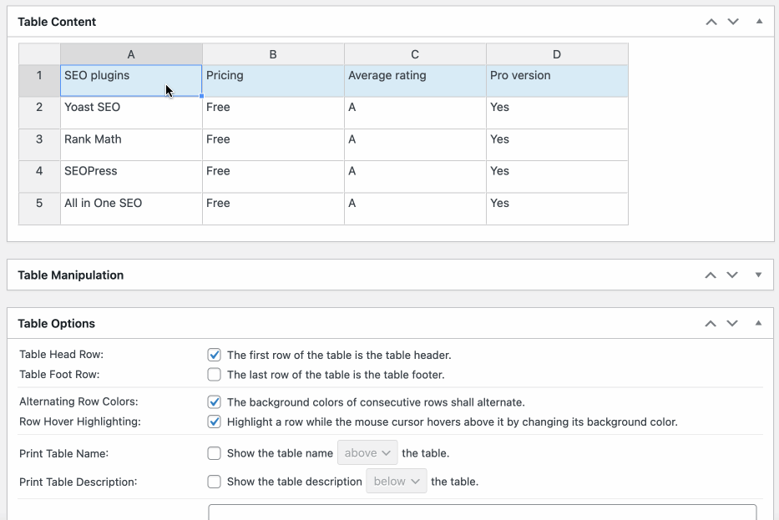Click 'Yes' in the All in One SEO row
The height and width of the screenshot is (520, 779).
click(x=557, y=209)
